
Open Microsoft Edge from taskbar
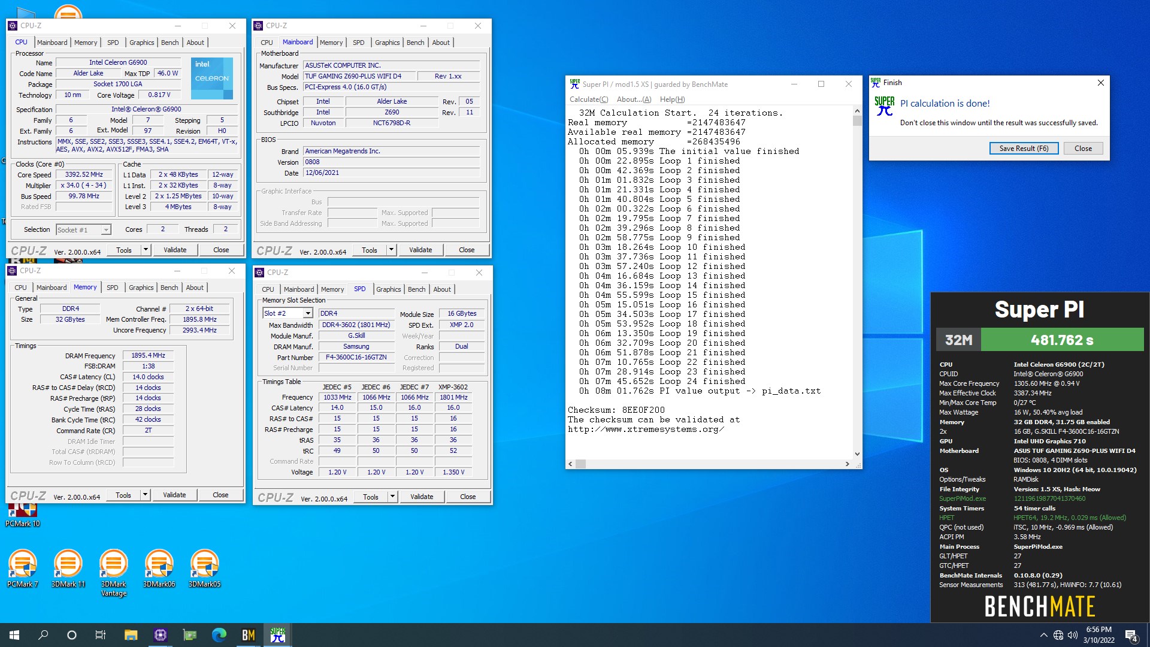pos(219,635)
